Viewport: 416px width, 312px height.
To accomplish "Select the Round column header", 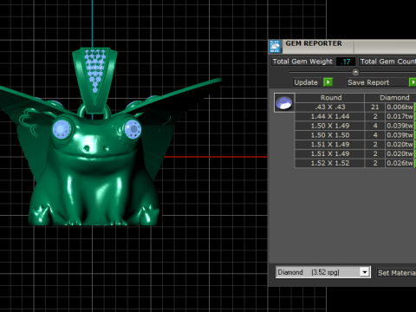I will coord(329,98).
